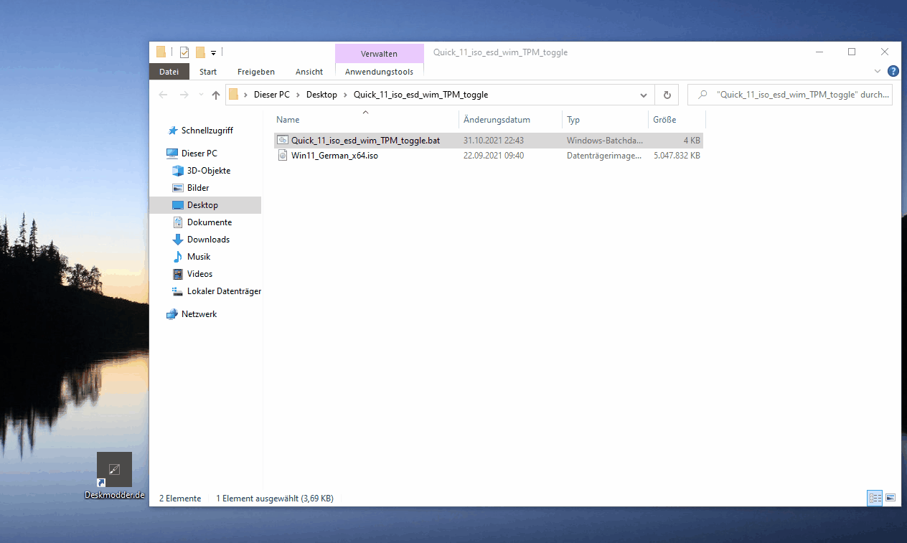Sort by the Typ column header

(x=605, y=120)
